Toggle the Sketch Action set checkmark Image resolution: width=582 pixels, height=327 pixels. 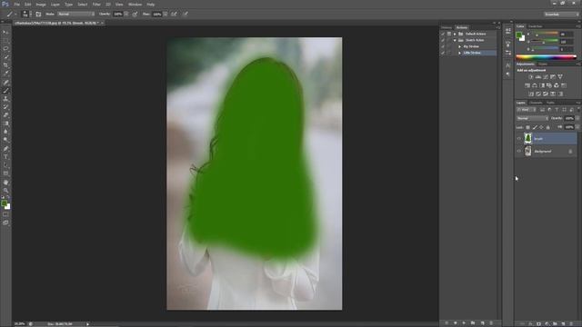click(x=443, y=40)
